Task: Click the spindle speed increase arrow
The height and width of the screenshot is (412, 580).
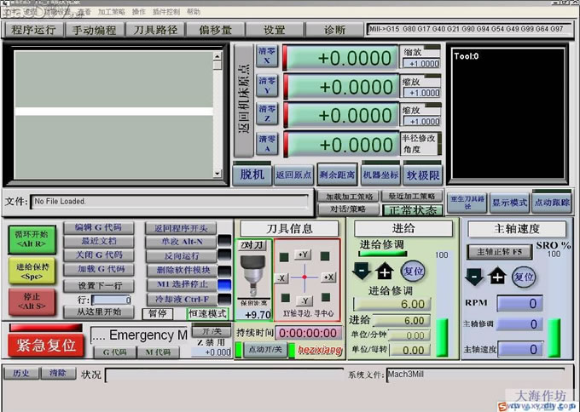Action: (x=497, y=278)
